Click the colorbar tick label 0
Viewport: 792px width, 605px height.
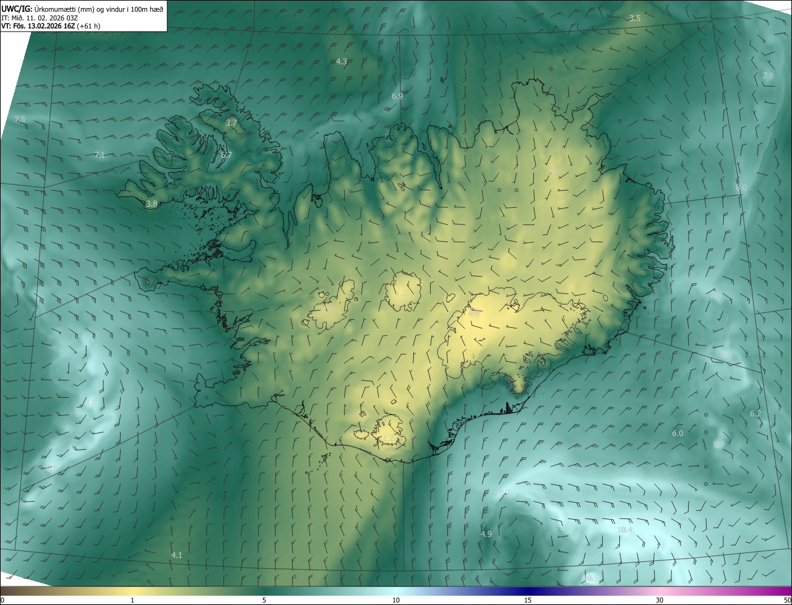click(2, 600)
